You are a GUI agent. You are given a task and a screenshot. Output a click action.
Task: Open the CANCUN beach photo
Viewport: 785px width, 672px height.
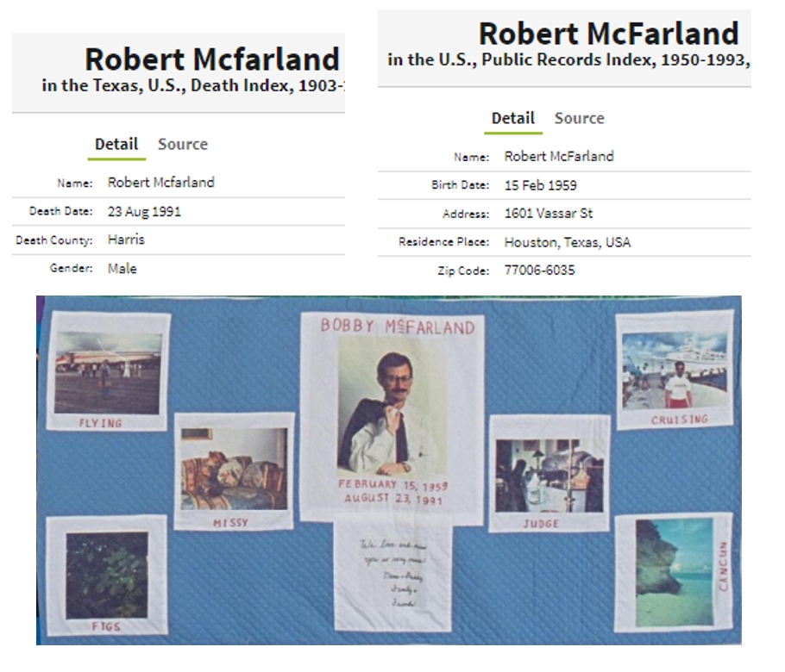pyautogui.click(x=674, y=572)
